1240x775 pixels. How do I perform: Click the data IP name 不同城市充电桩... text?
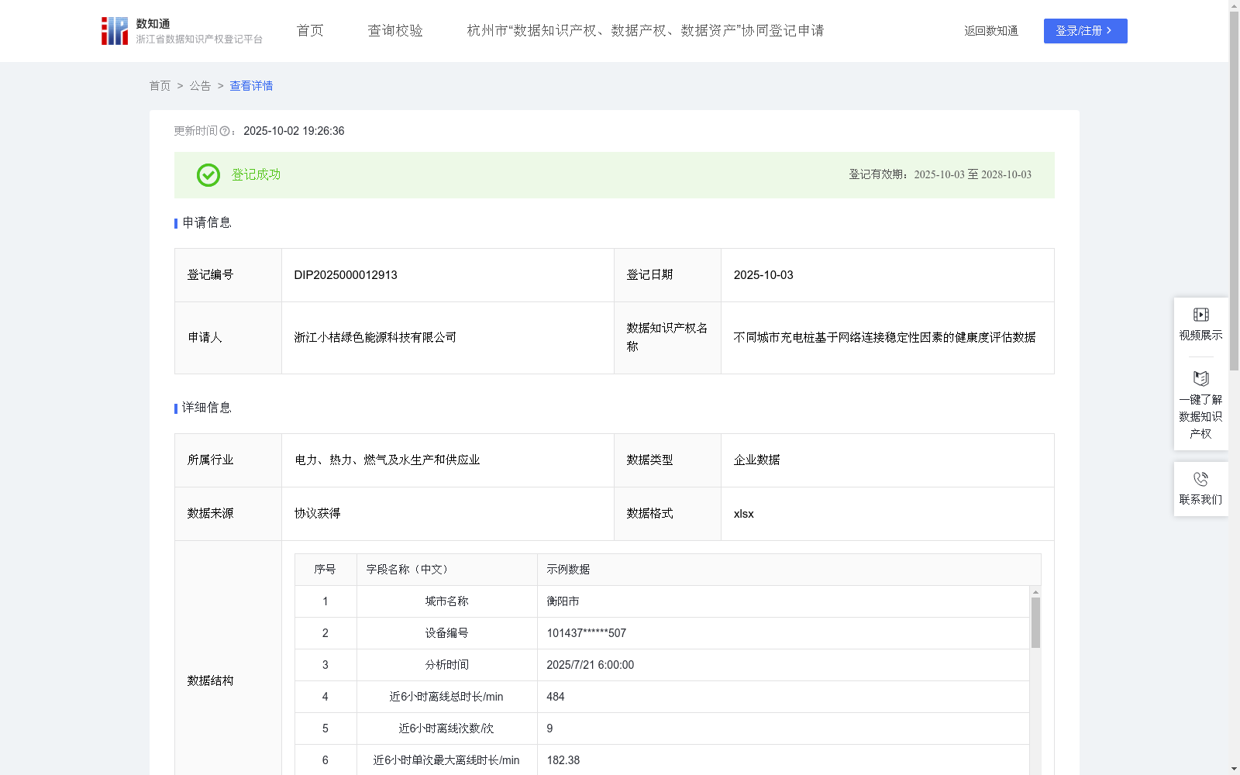[884, 338]
